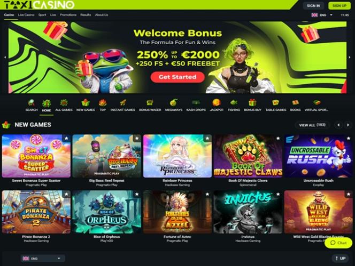Open the Bonus Buy category

(x=252, y=105)
